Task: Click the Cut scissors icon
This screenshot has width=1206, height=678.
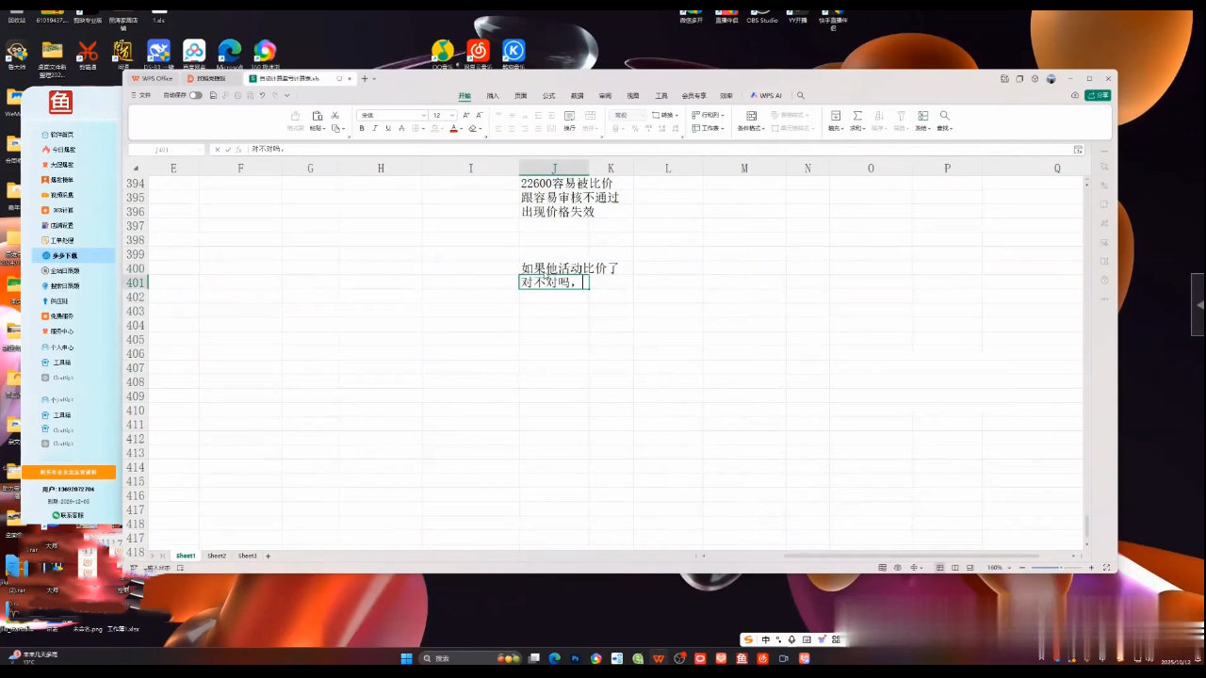Action: pos(334,115)
